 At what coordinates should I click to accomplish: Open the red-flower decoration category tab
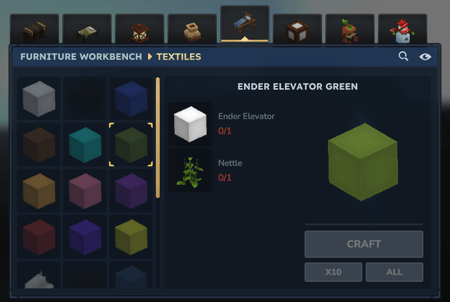coord(403,29)
